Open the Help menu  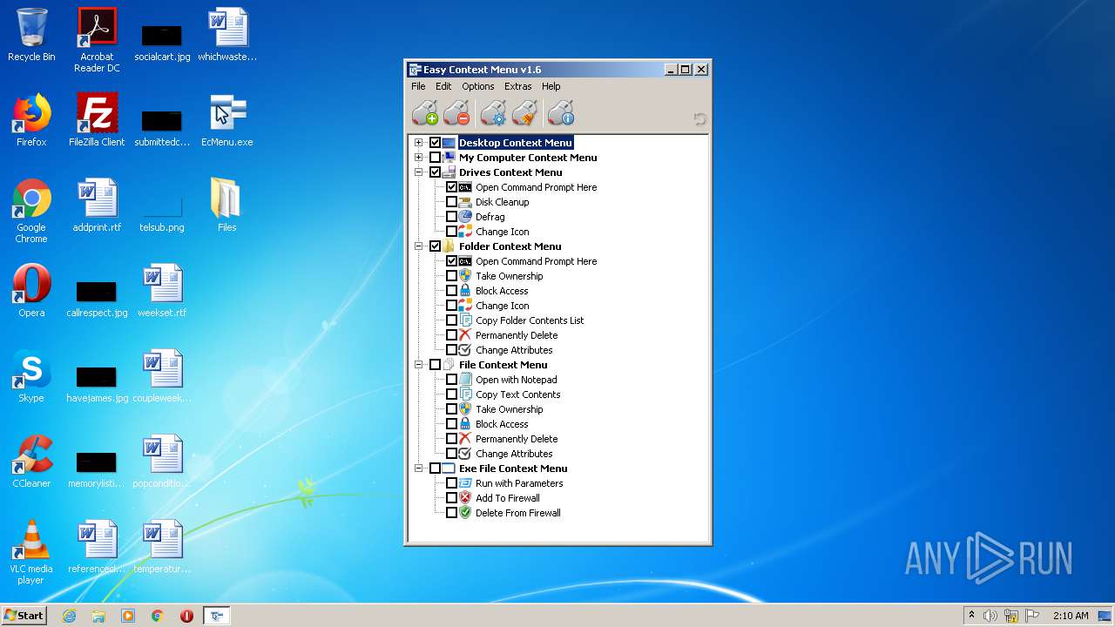click(551, 86)
